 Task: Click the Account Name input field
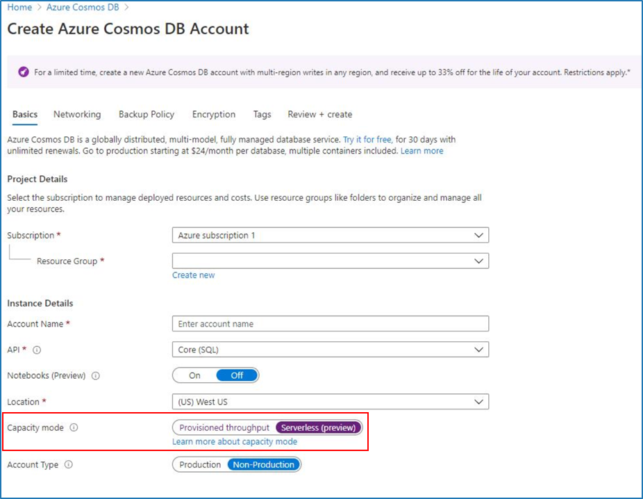point(331,324)
